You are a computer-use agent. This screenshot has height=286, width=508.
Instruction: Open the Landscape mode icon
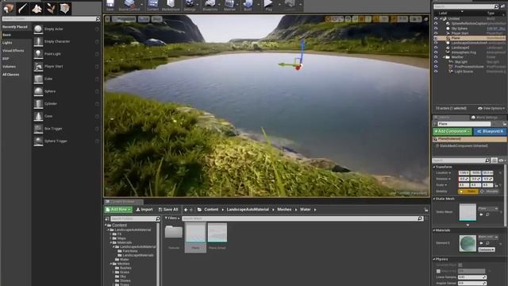(x=37, y=8)
